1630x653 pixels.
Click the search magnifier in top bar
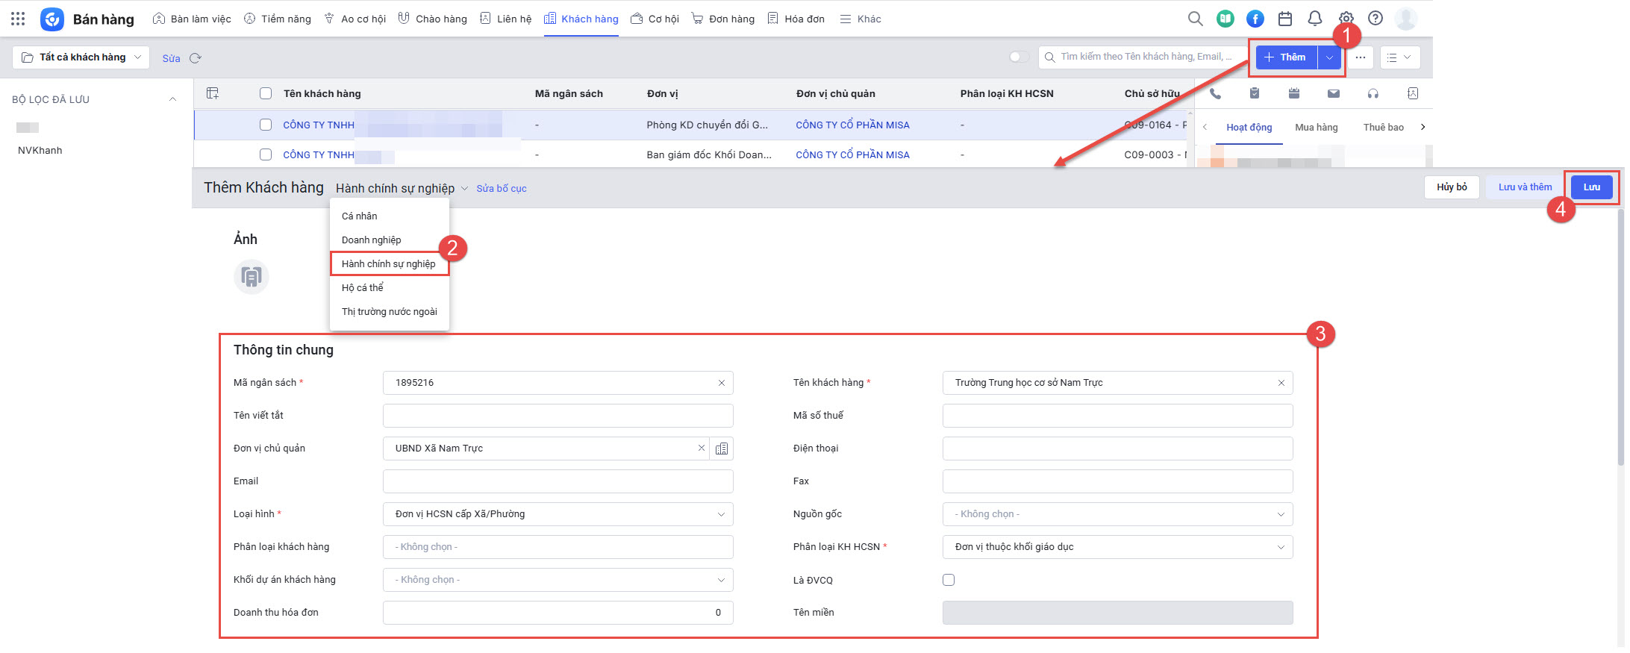[1195, 19]
